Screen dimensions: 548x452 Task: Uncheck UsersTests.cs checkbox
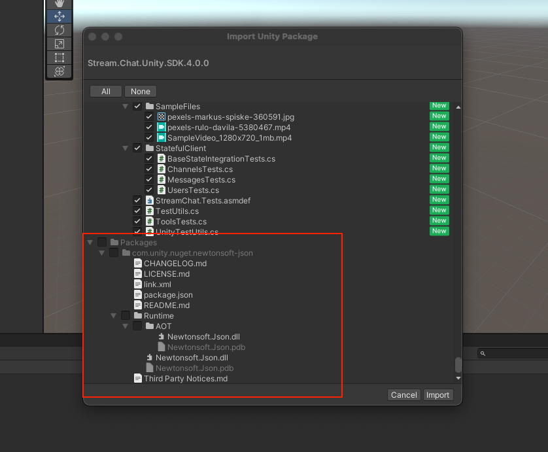[149, 190]
